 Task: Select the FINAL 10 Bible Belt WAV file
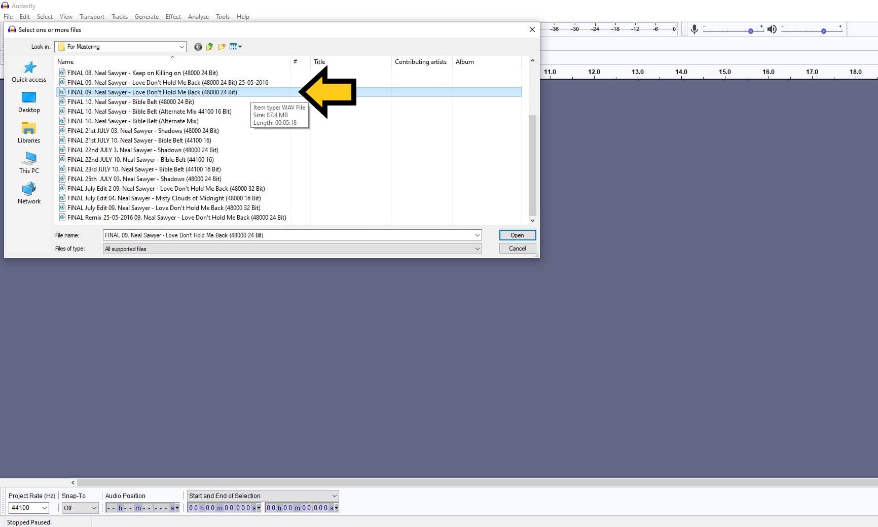(x=132, y=101)
